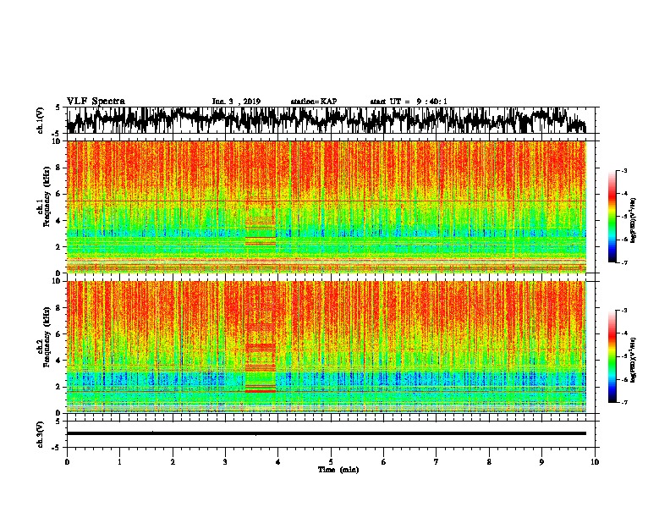The image size is (670, 518).
Task: Click the time axis tick label "10"
Action: click(x=595, y=461)
